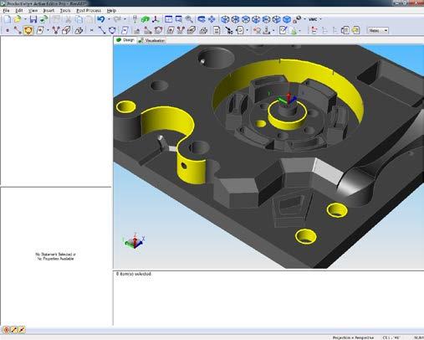
Task: Click the red alignment tree icon
Action: (314, 30)
